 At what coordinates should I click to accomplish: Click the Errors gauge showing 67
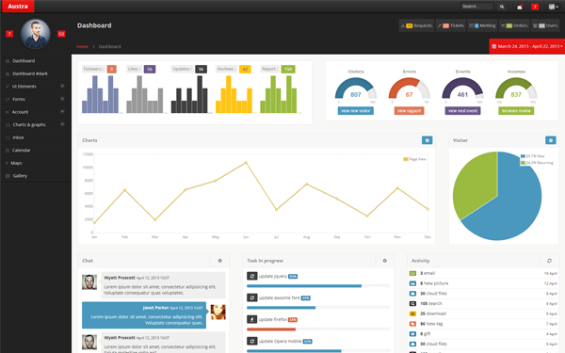coord(409,88)
